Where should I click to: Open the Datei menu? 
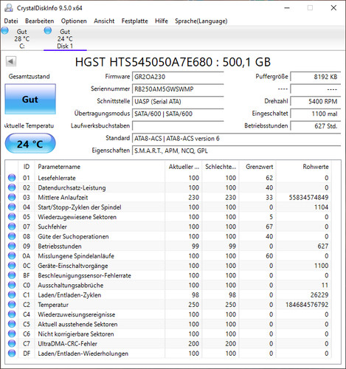coord(11,21)
